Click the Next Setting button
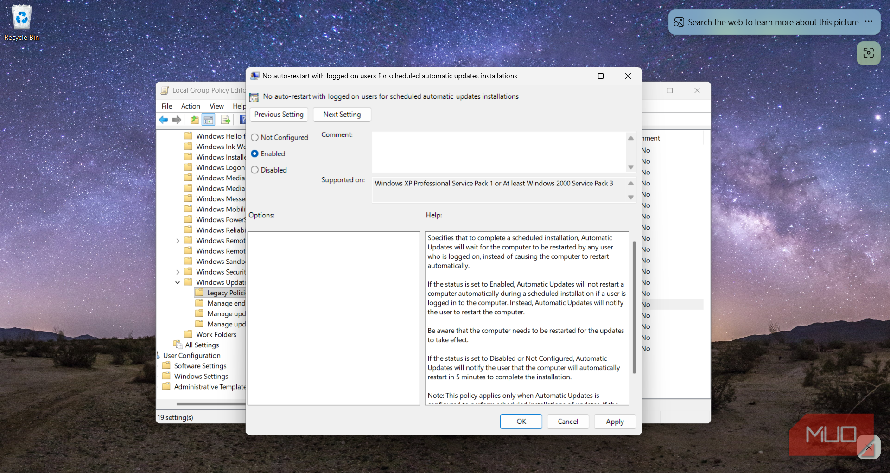The width and height of the screenshot is (890, 473). pyautogui.click(x=342, y=115)
